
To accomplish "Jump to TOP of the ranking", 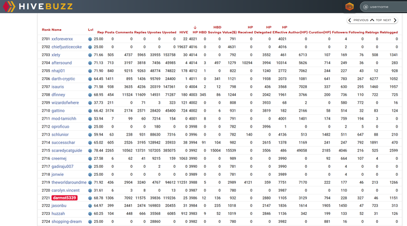I will pyautogui.click(x=379, y=20).
